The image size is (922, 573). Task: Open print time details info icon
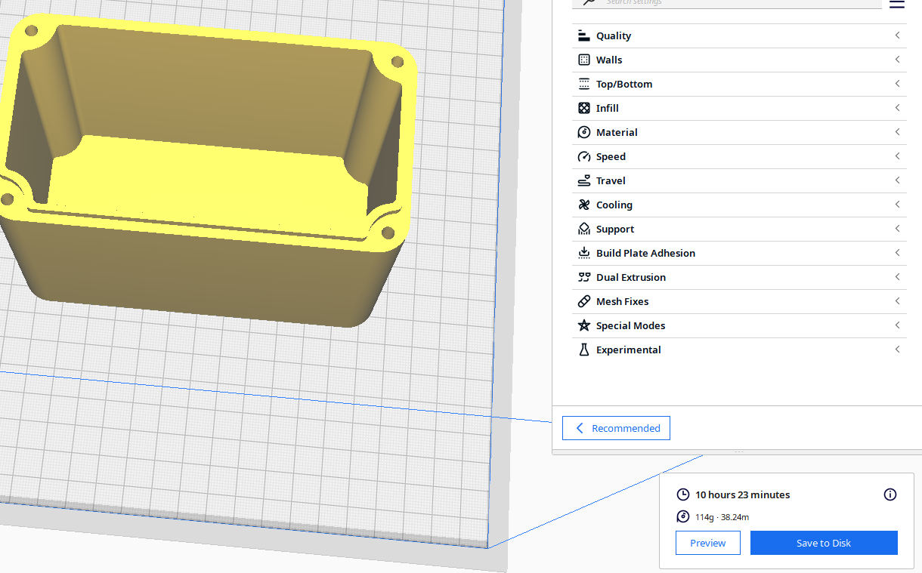tap(890, 494)
